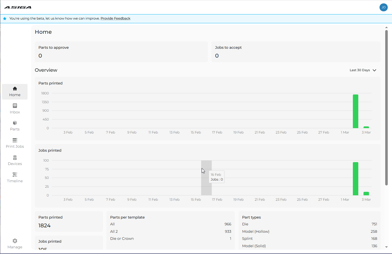Click the blue beta star icon

tap(5, 18)
